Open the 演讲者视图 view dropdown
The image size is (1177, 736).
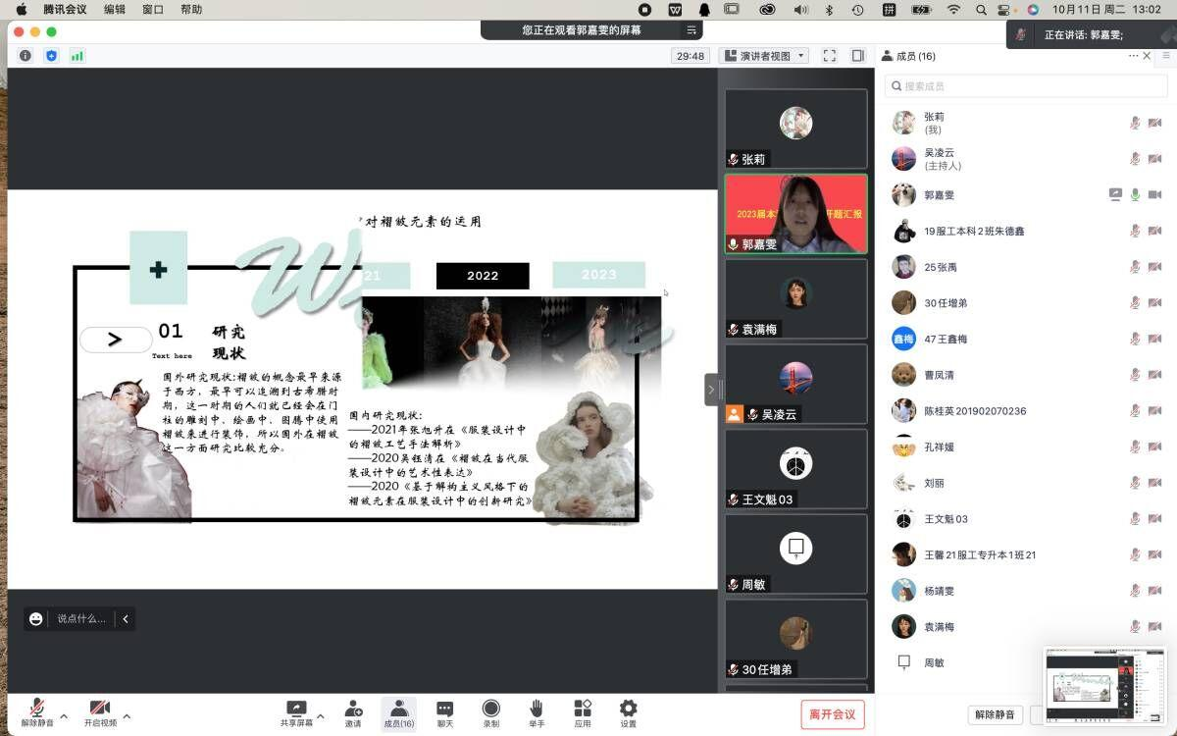tap(763, 56)
